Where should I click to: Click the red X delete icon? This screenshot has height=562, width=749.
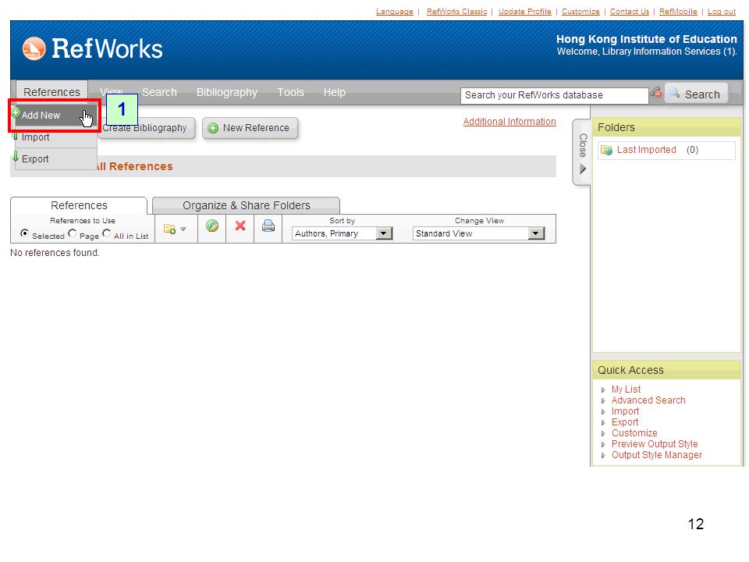pos(240,226)
